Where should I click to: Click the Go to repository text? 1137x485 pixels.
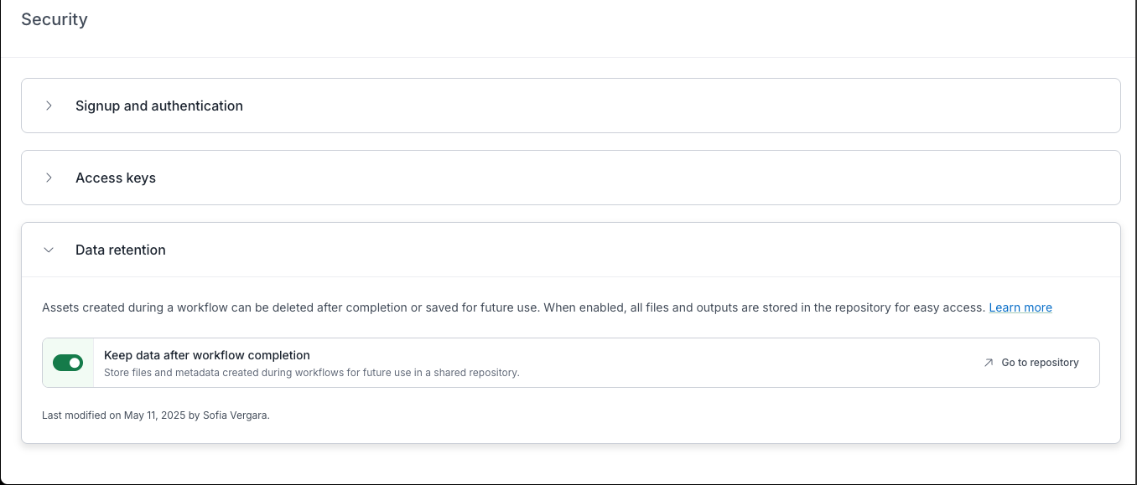click(x=1040, y=363)
